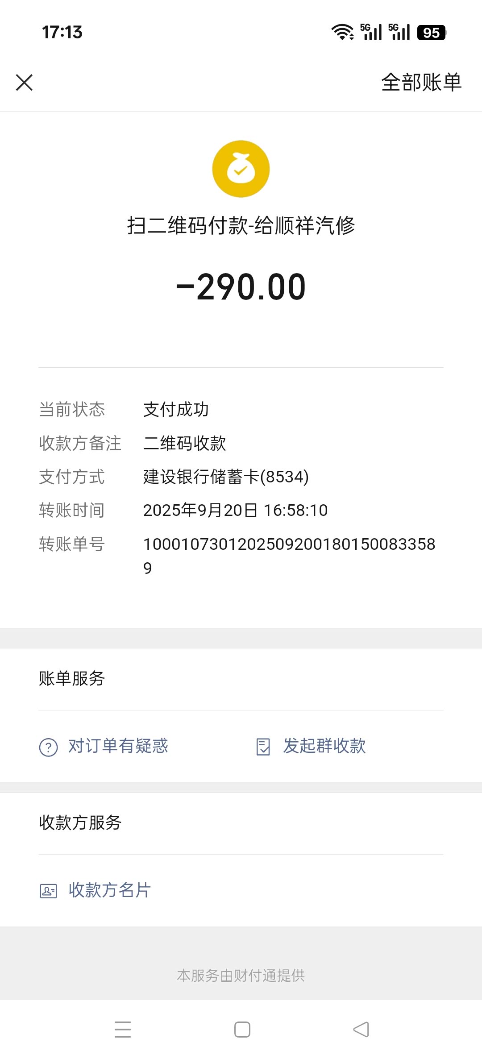
Task: Open 对订单有疑惑 help link
Action: [x=118, y=746]
